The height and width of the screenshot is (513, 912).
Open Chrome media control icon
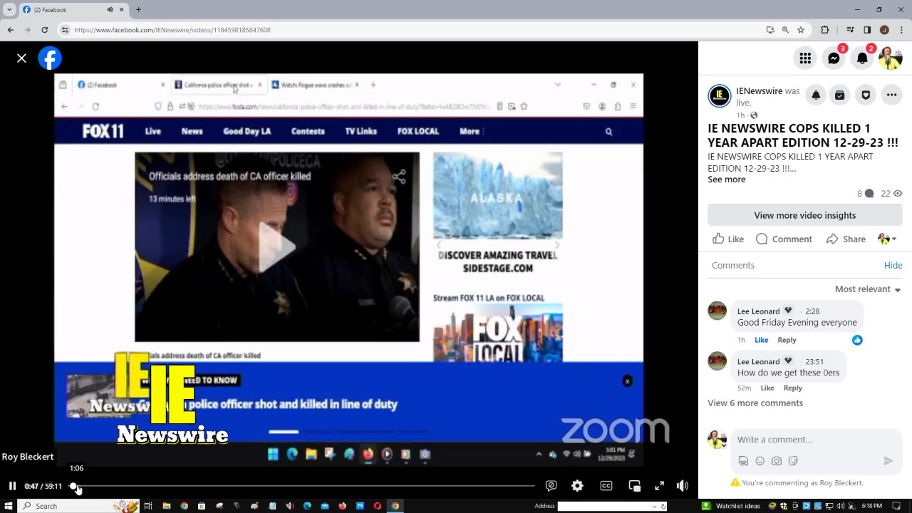(x=850, y=30)
